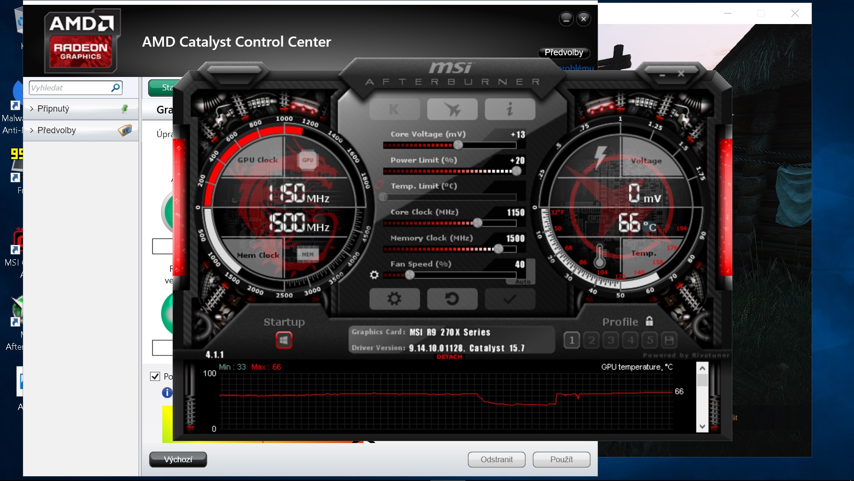Click the graphics card name 'MSI R9 270X Series'
Image resolution: width=854 pixels, height=481 pixels.
[x=450, y=332]
